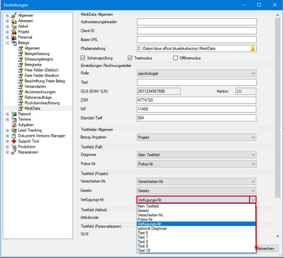Select the Belegerfassung tree item
This screenshot has height=258, width=284.
tap(37, 53)
